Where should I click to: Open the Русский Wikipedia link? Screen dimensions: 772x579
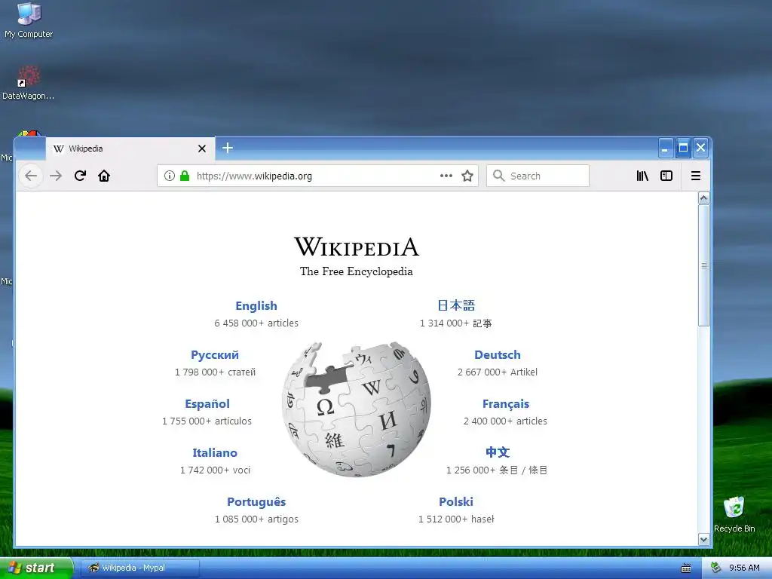coord(215,355)
